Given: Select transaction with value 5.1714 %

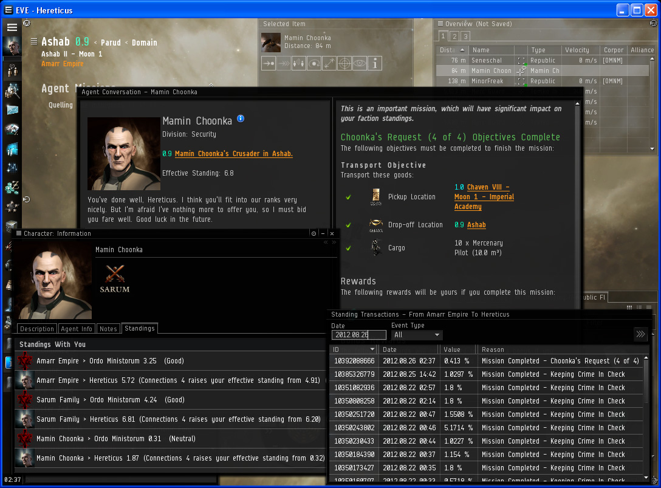Looking at the screenshot, I should click(x=486, y=428).
